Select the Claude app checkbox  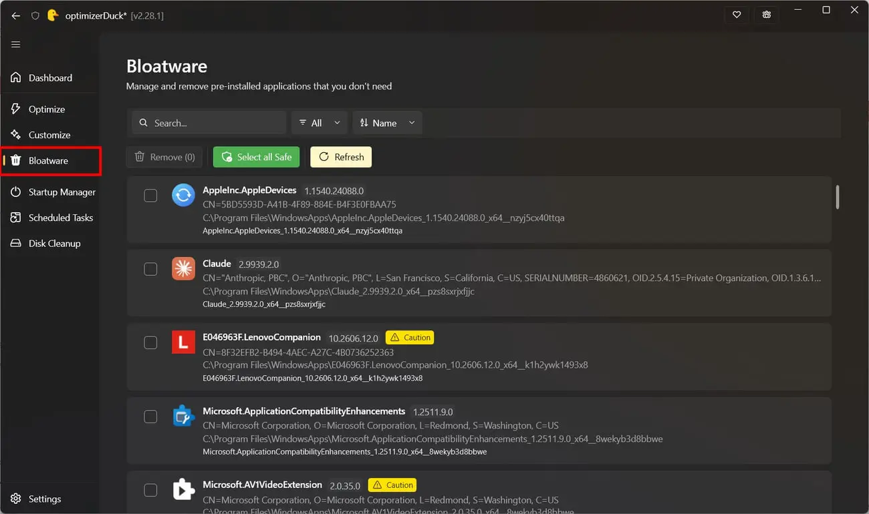point(151,268)
